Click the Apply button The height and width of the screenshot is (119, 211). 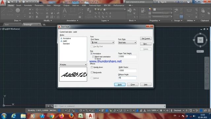coord(120,85)
